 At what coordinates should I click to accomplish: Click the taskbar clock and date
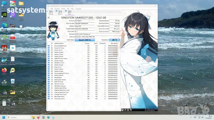209,117
